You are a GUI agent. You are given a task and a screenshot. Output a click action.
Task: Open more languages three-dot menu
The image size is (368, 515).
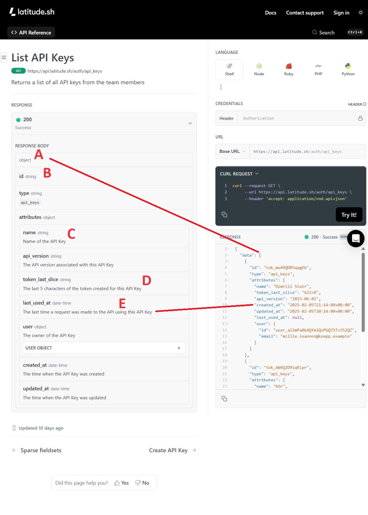click(221, 87)
